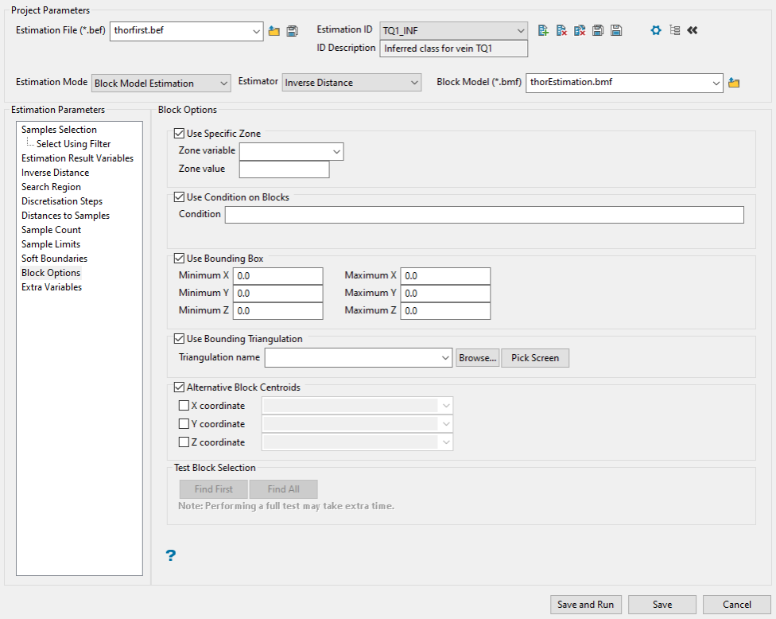Click the add new Estimation ID icon

tap(543, 30)
